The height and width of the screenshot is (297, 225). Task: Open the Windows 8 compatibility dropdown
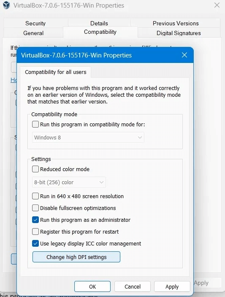pos(88,137)
